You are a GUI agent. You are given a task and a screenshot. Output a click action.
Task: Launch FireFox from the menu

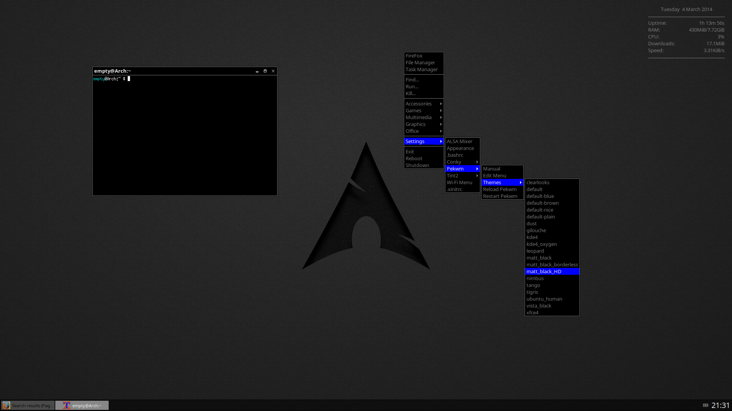[x=424, y=56]
